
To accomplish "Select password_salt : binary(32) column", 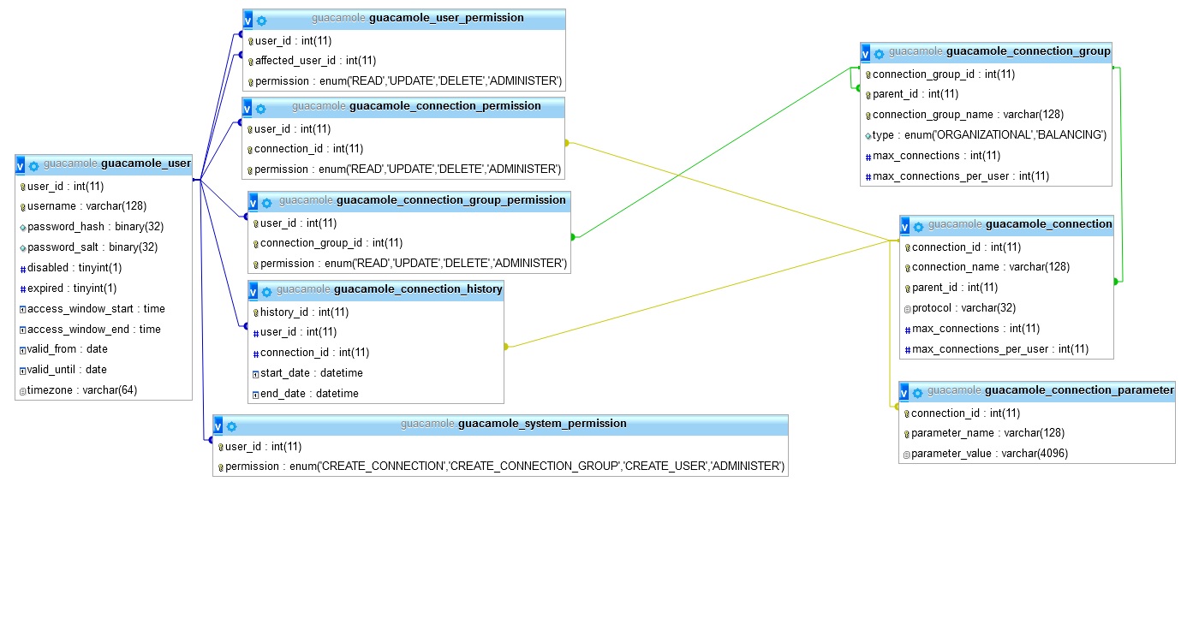I will pos(104,247).
